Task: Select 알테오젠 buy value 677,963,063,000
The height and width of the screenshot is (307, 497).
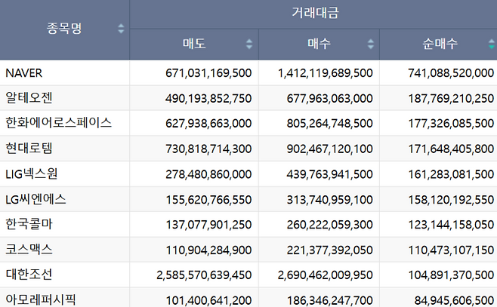Action: coord(329,98)
